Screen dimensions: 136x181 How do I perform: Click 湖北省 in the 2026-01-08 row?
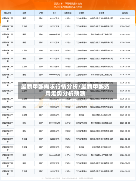(81, 147)
